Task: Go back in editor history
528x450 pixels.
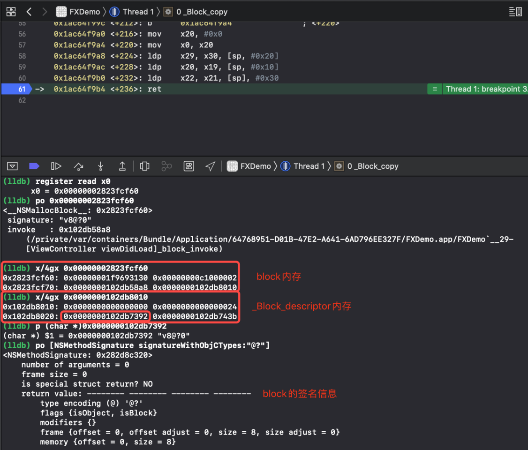Action: [29, 12]
